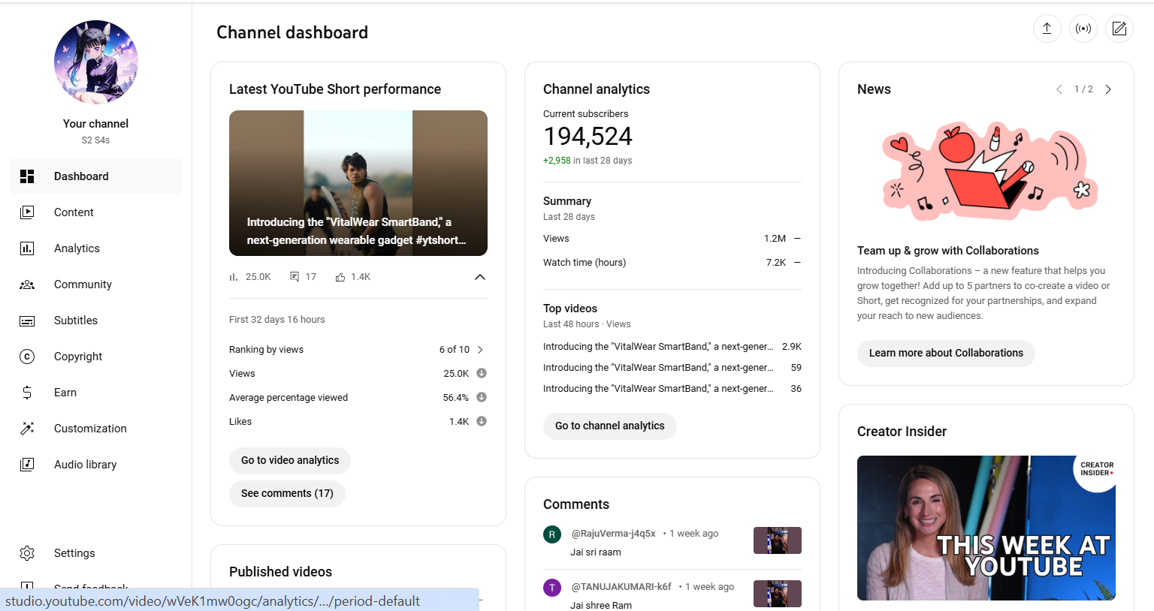Click Go to video analytics button
This screenshot has width=1154, height=611.
click(x=290, y=460)
